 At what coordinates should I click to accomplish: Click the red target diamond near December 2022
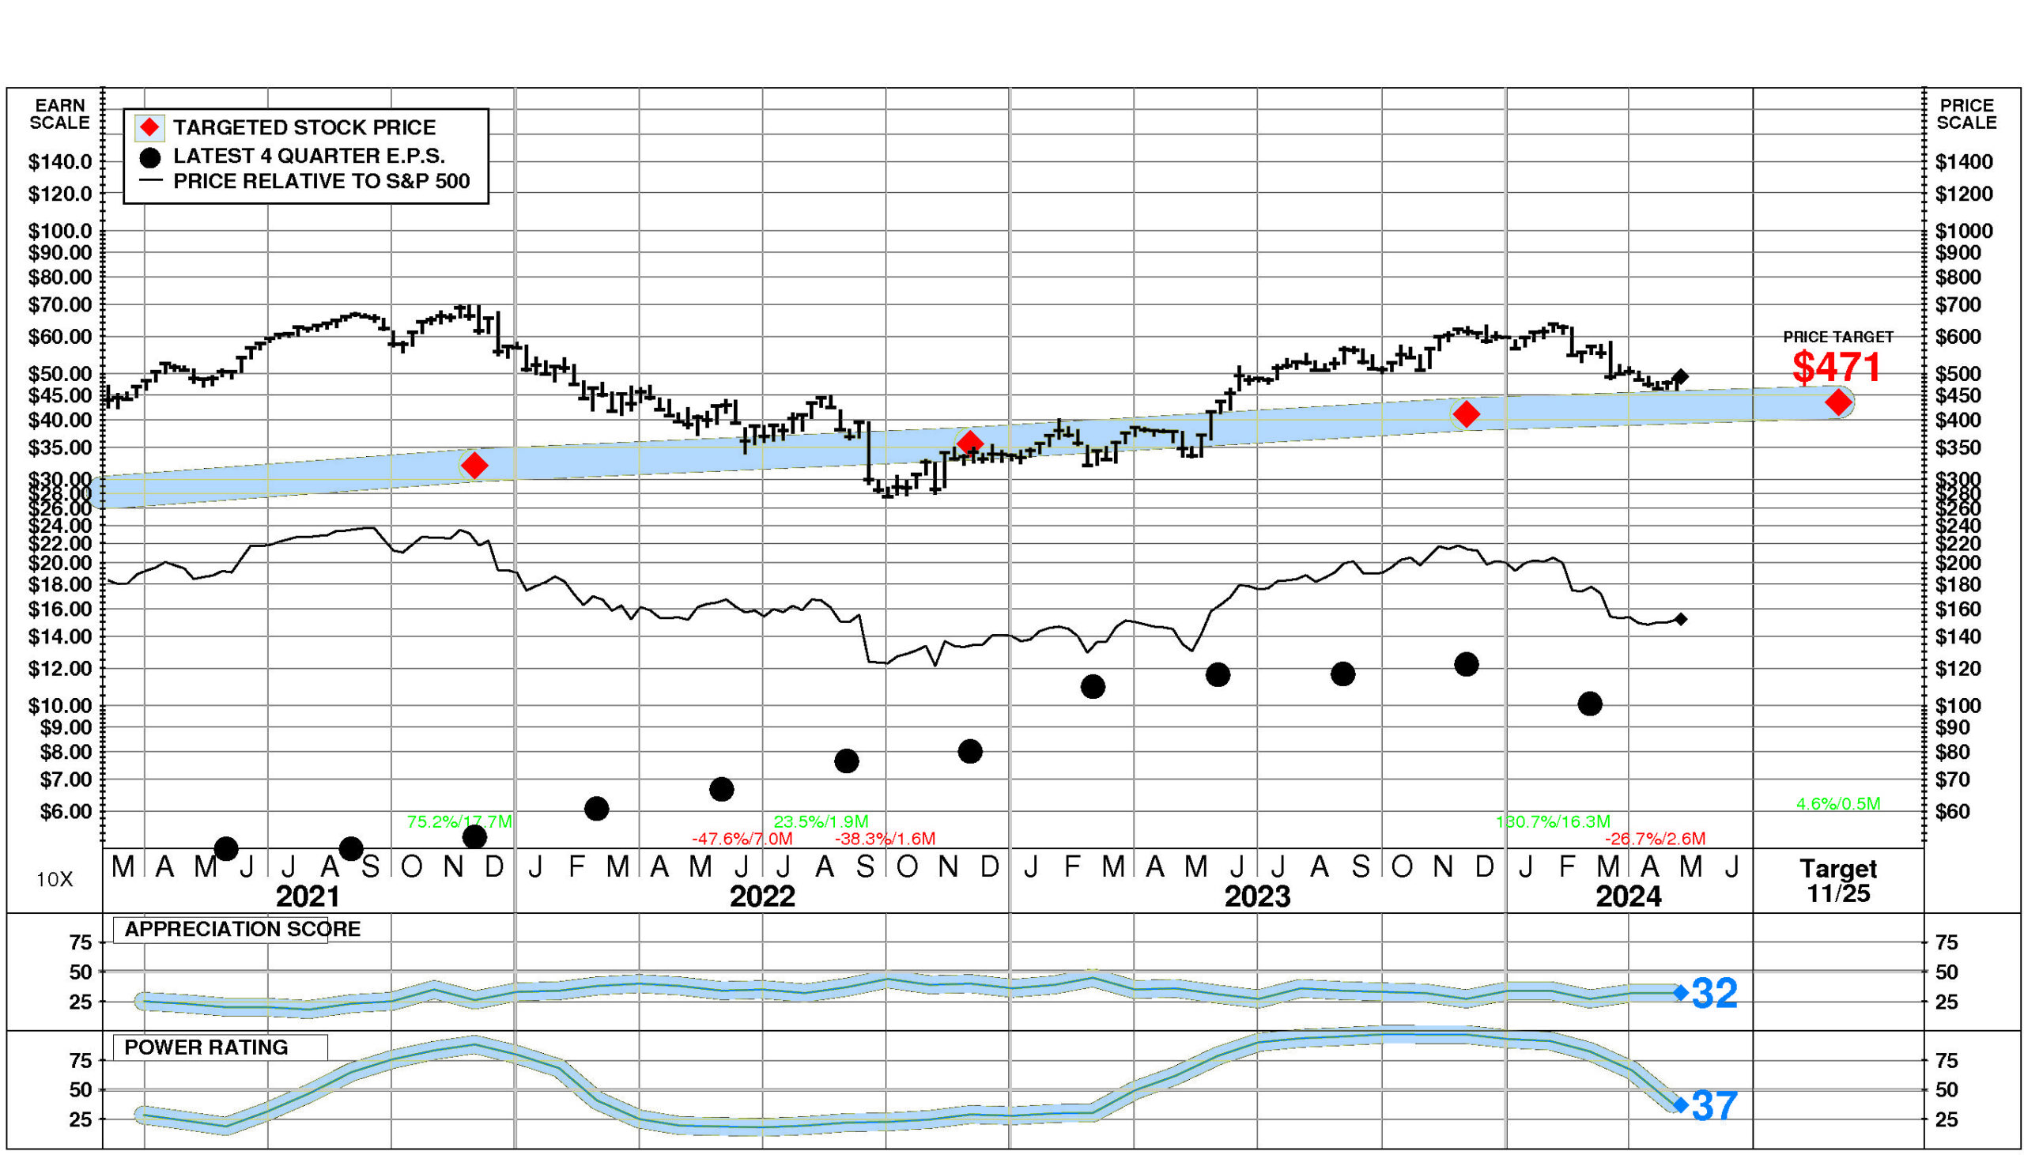(970, 444)
